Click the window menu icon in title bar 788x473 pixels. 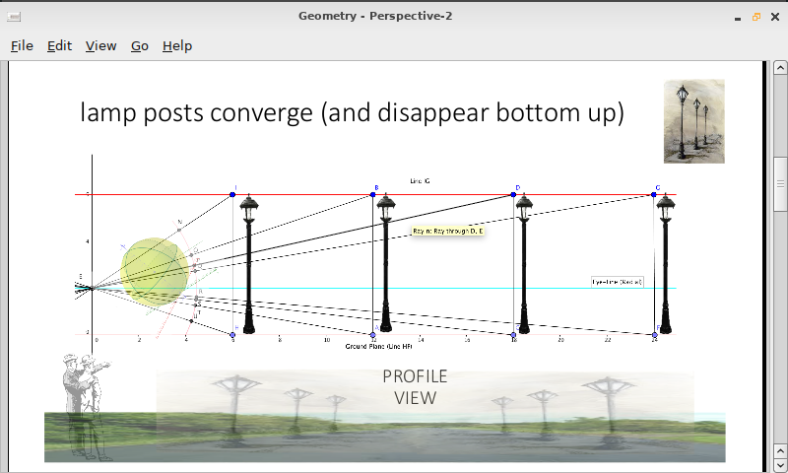[14, 17]
